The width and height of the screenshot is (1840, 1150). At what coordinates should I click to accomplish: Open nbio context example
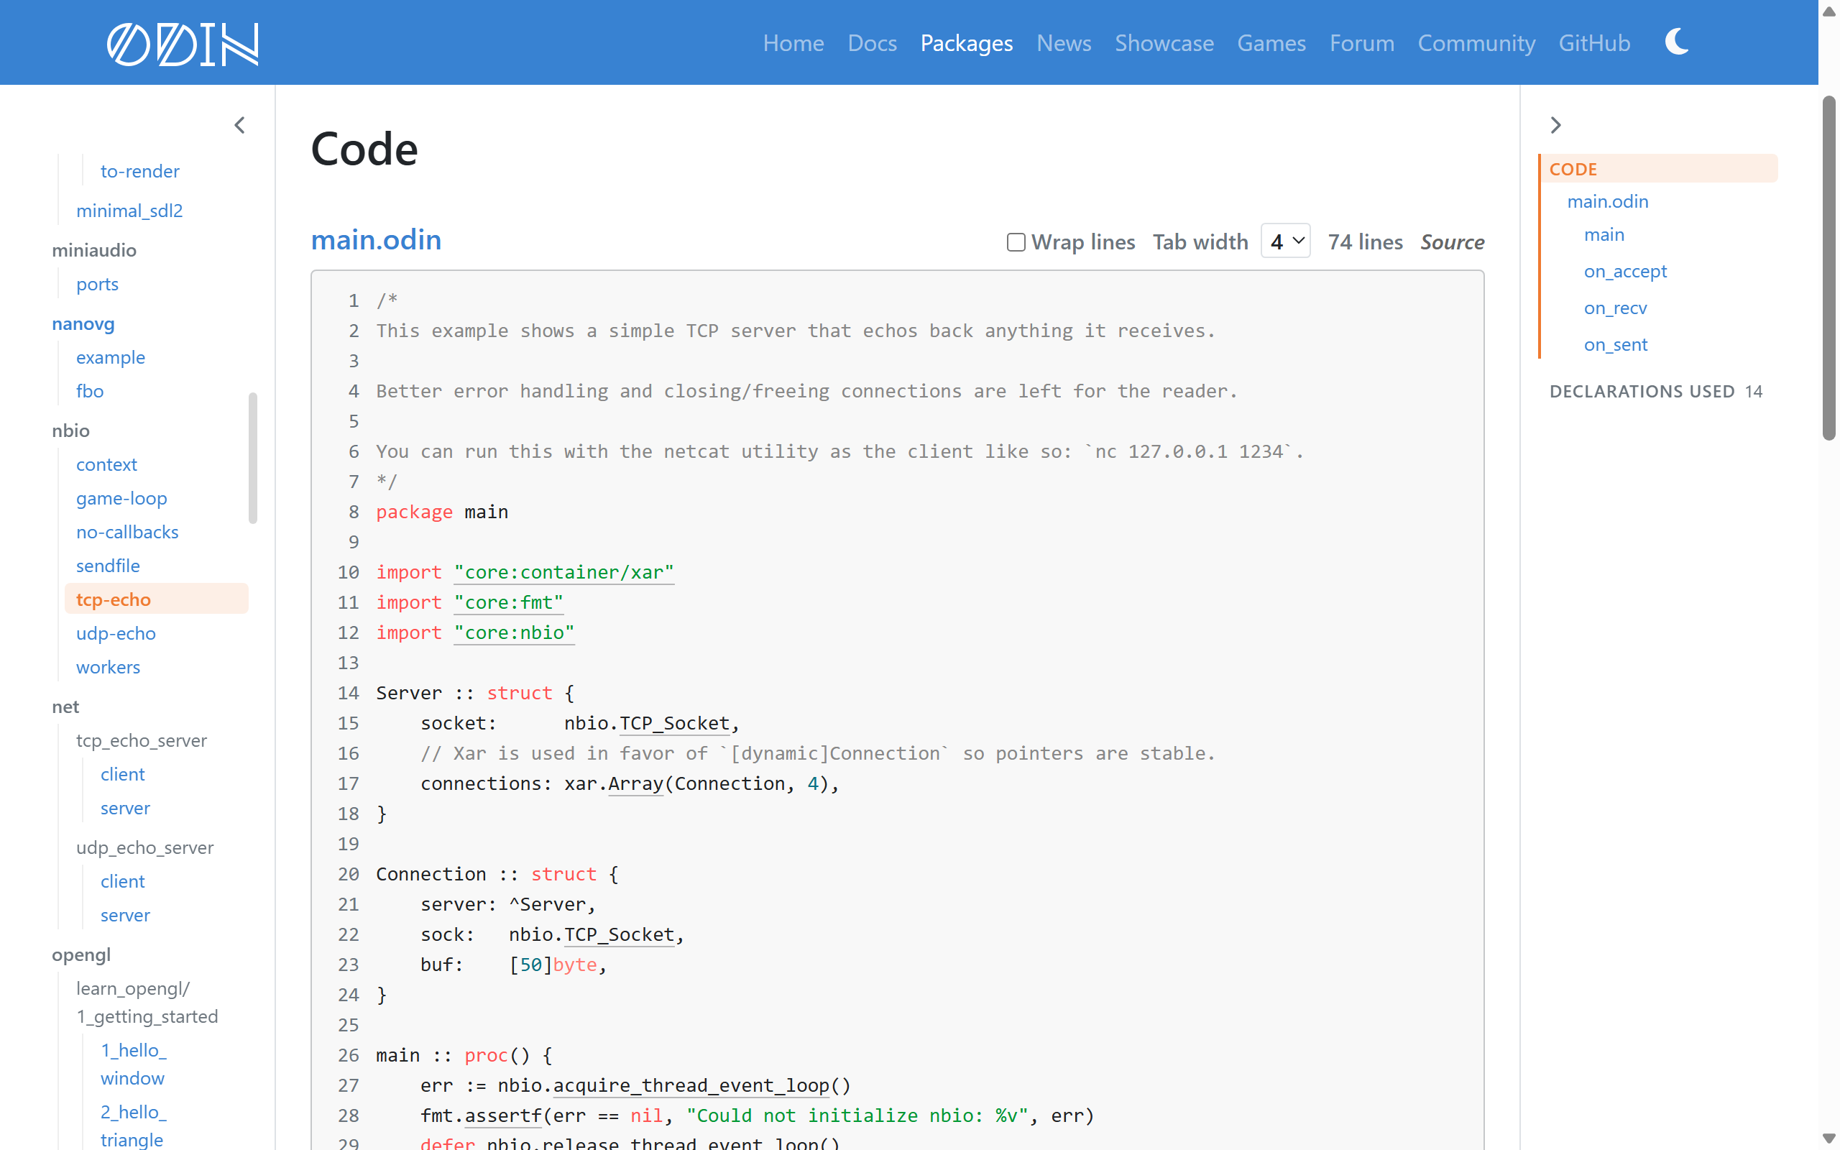coord(106,464)
